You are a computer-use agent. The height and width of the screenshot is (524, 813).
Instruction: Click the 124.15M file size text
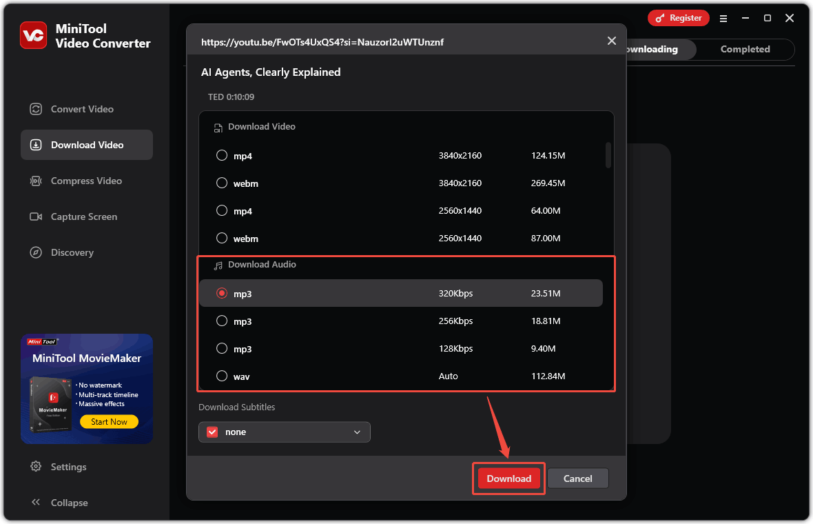point(548,155)
